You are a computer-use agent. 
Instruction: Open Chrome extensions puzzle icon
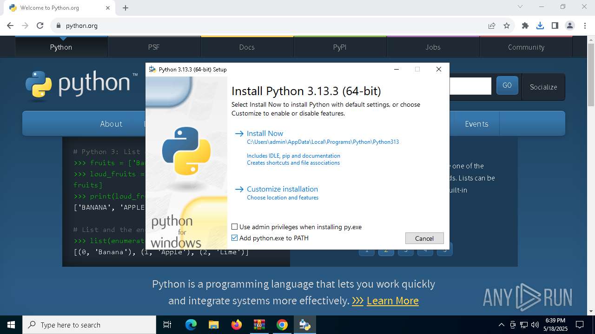(525, 26)
